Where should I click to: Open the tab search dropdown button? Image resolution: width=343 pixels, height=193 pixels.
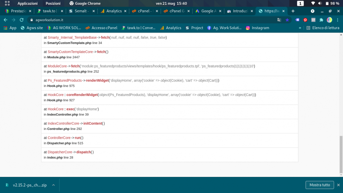pos(312,11)
